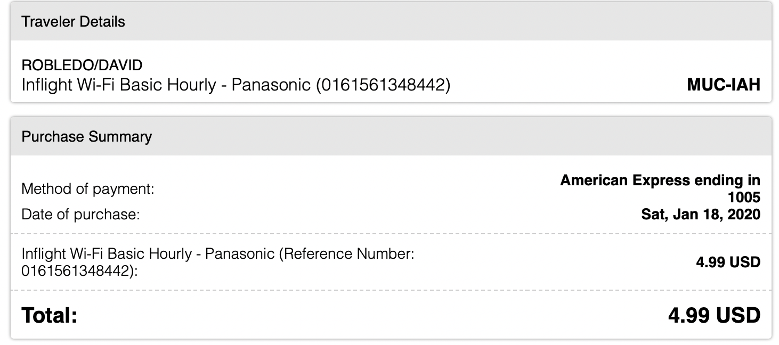Click the Method of payment label
This screenshot has width=779, height=345.
[x=88, y=189]
